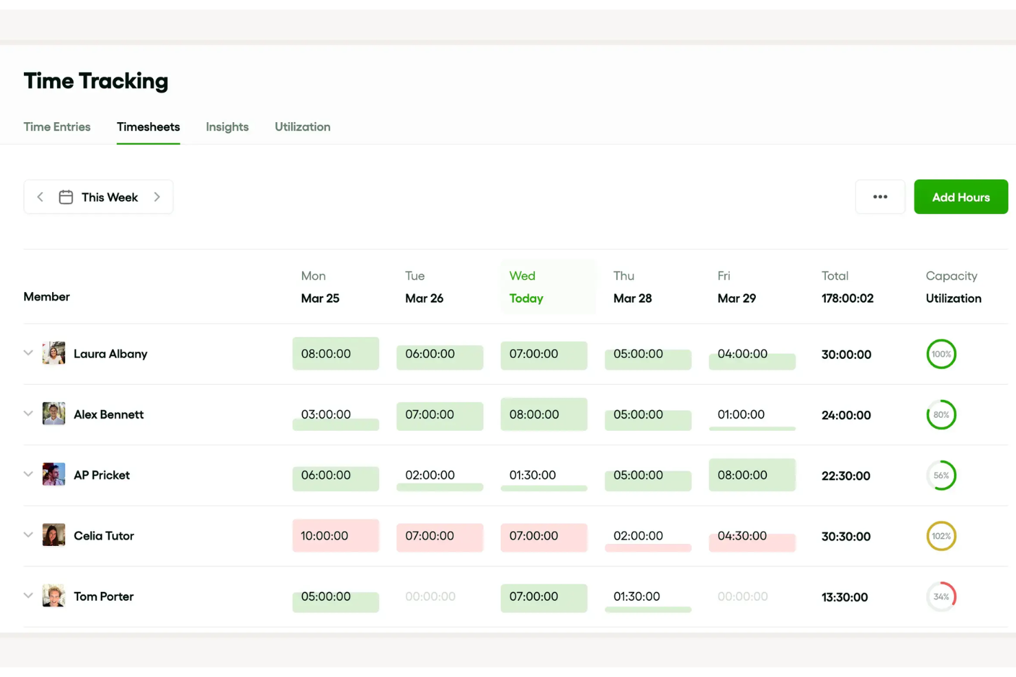This screenshot has height=677, width=1016.
Task: Open Laura Albany's Tuesday 06:00:00 entry
Action: (x=440, y=357)
